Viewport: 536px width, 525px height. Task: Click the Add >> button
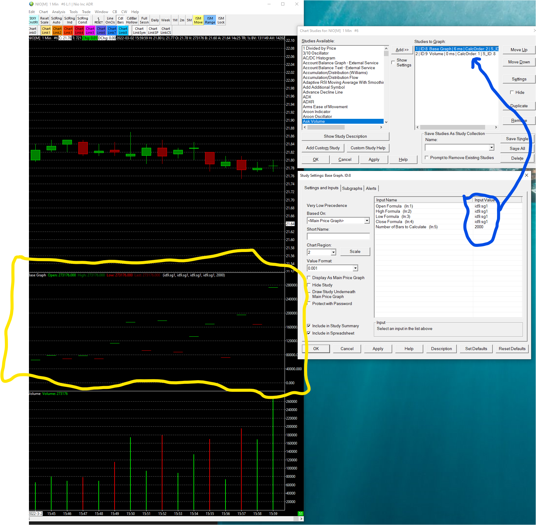click(x=402, y=50)
